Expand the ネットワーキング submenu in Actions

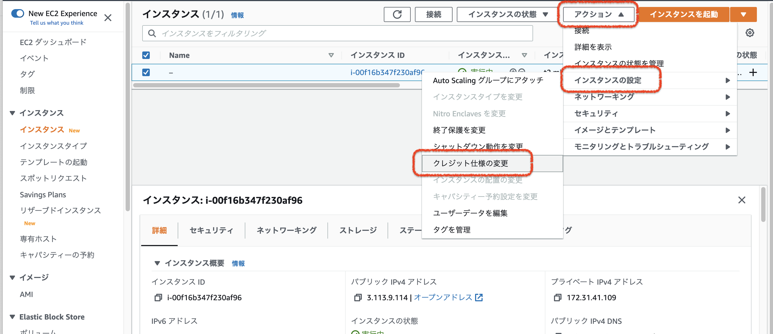tap(604, 97)
